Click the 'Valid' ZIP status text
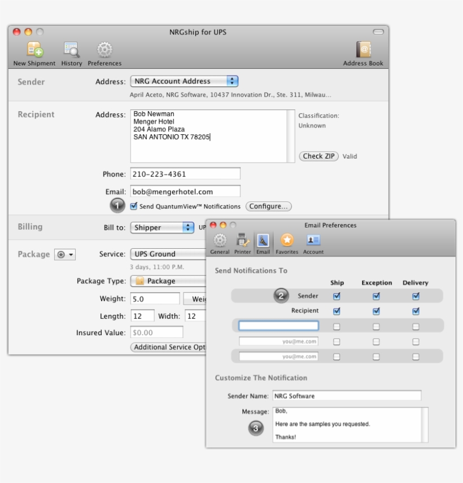The width and height of the screenshot is (463, 483). (x=350, y=156)
